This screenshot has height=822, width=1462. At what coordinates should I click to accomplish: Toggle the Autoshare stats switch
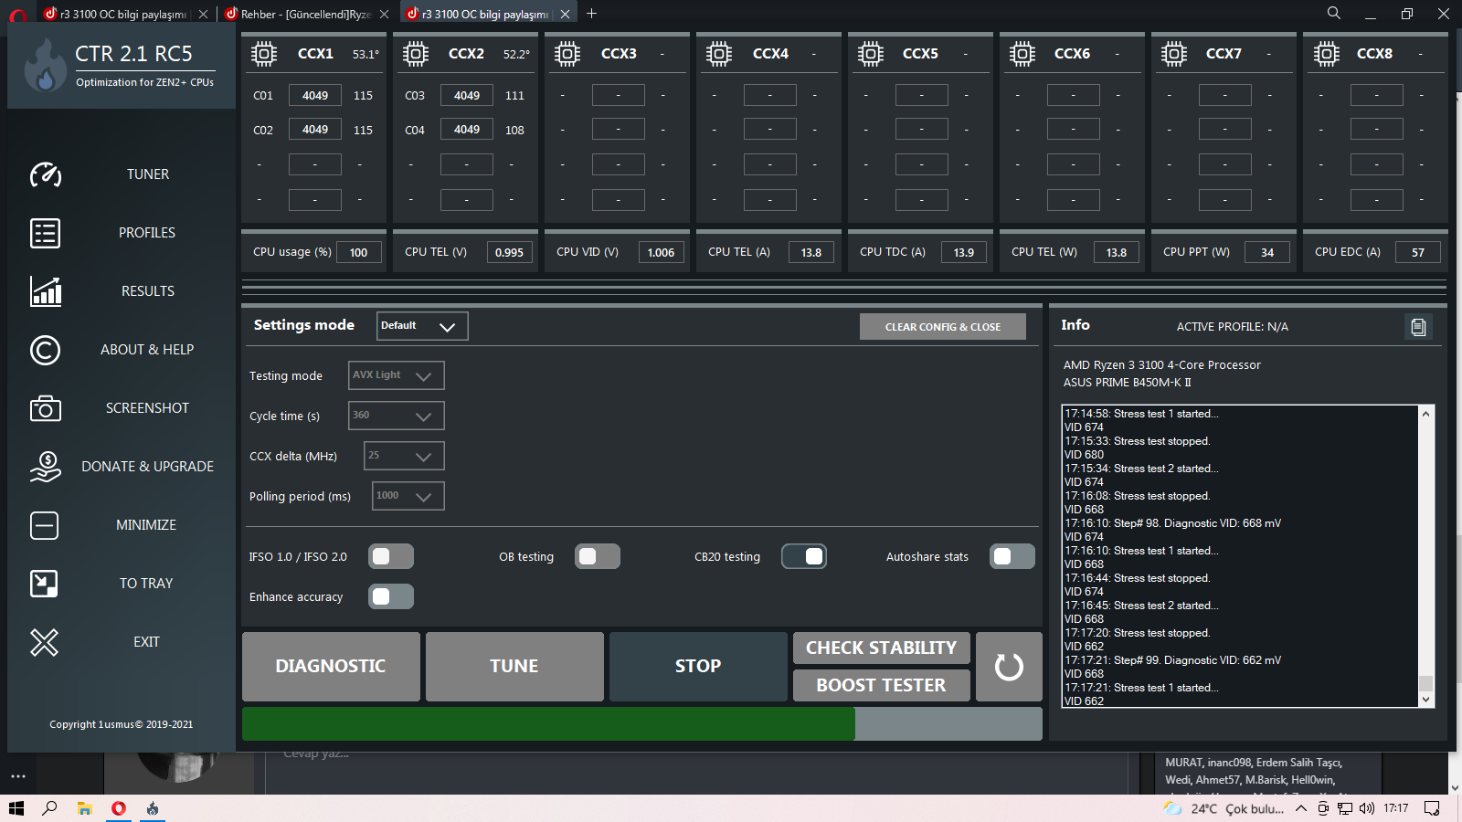click(x=1012, y=556)
